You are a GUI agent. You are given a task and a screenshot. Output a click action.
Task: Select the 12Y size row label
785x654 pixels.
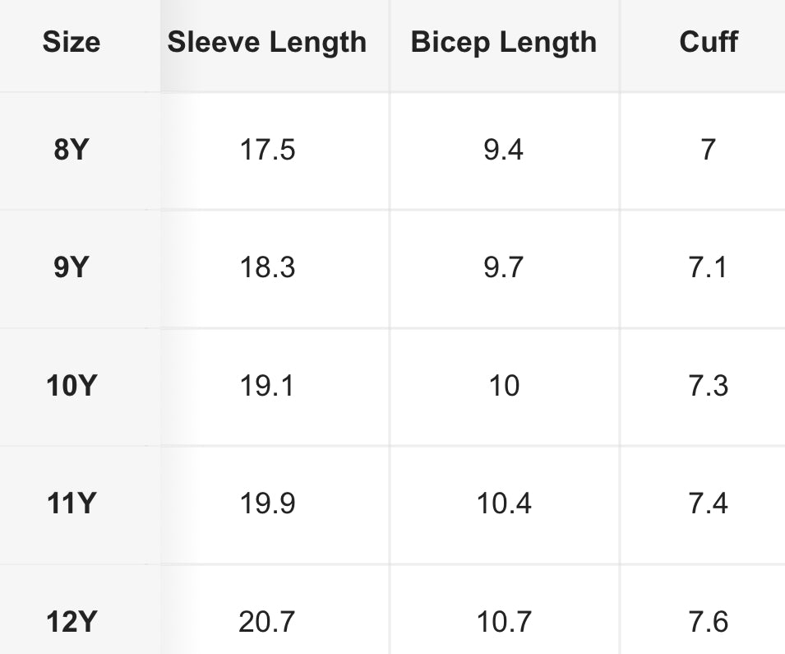click(x=72, y=621)
